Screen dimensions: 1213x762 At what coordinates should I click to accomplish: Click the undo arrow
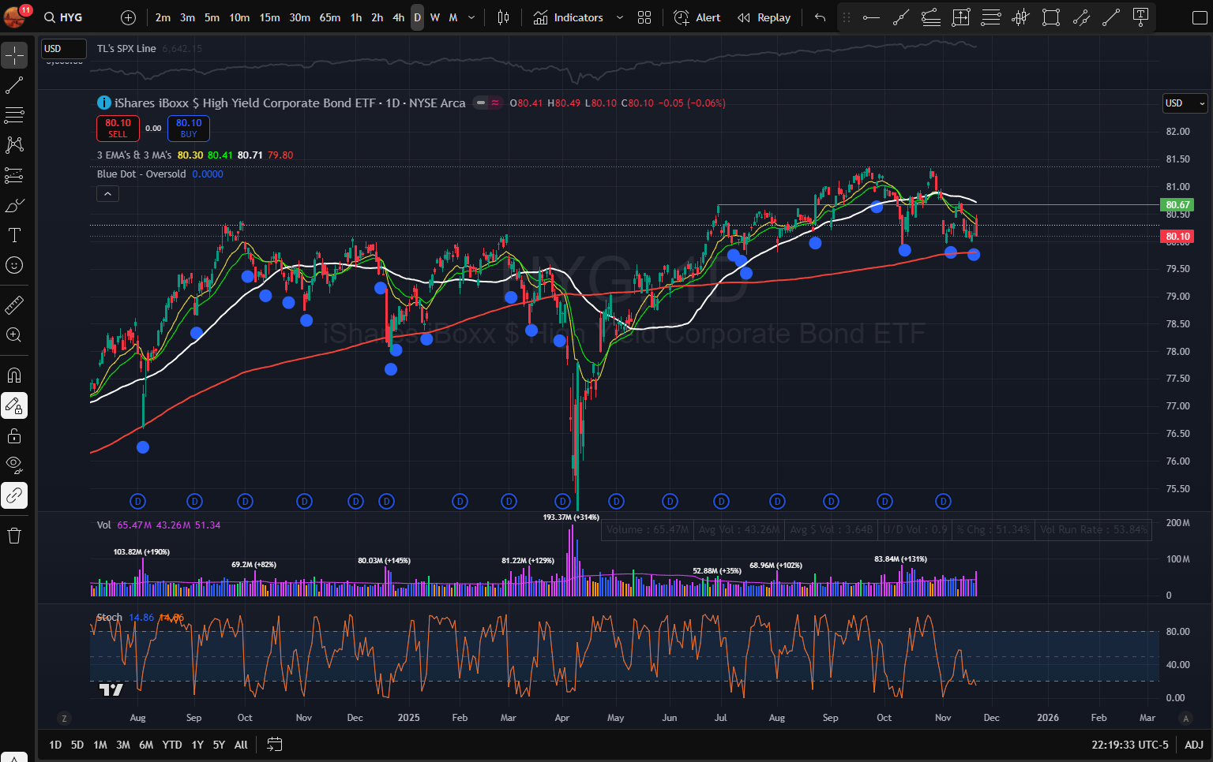coord(820,17)
